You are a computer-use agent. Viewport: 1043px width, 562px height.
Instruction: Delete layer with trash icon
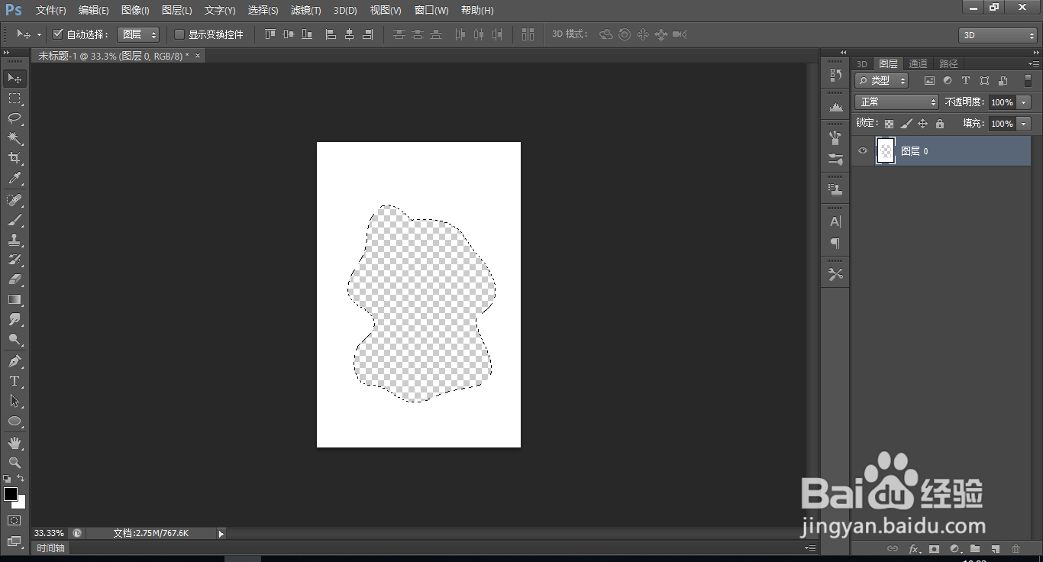point(1016,548)
